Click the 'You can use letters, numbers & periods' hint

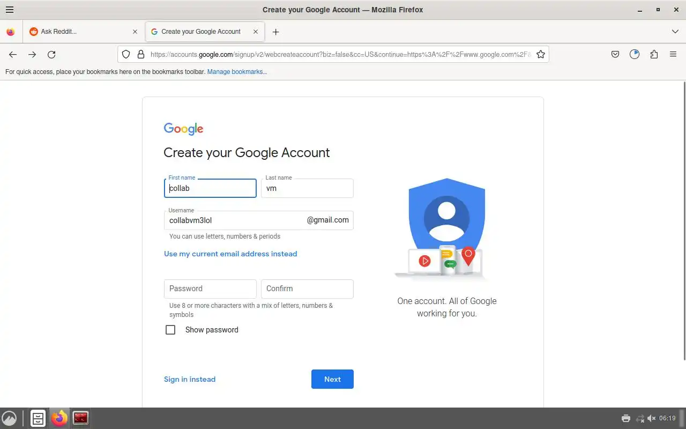click(x=225, y=236)
